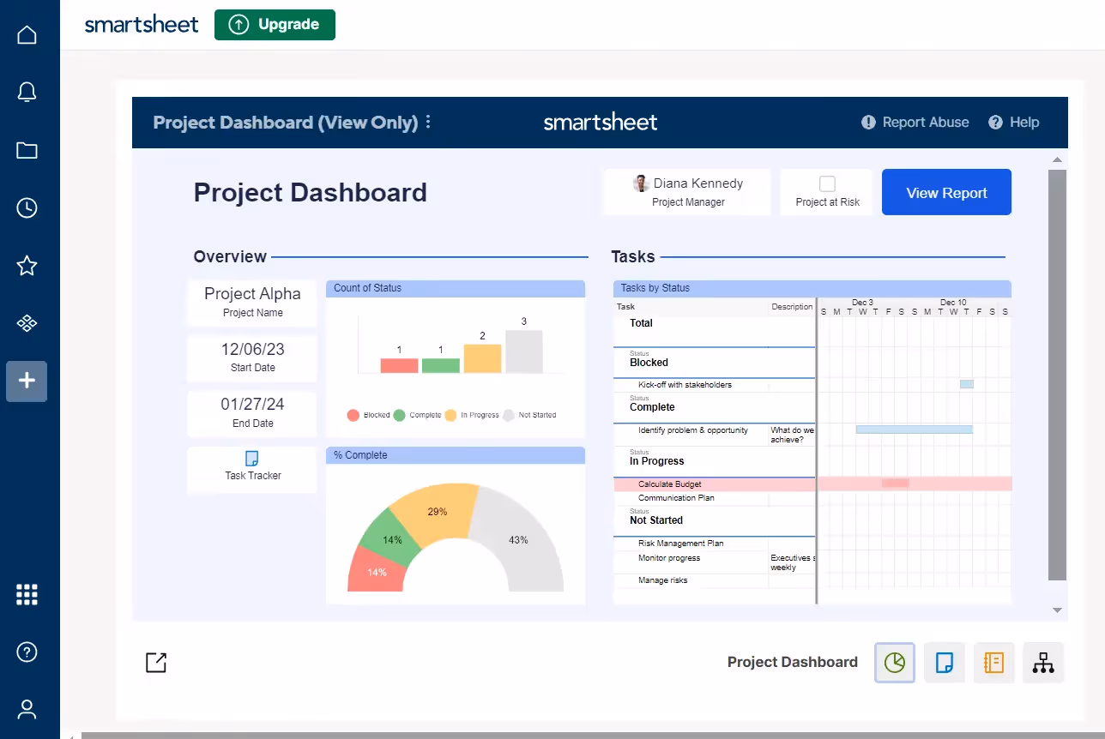Switch to the blue sheet view tab

coord(945,663)
